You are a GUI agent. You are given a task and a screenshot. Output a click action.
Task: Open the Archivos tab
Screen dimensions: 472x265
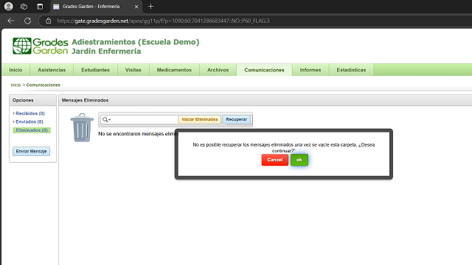tap(218, 70)
